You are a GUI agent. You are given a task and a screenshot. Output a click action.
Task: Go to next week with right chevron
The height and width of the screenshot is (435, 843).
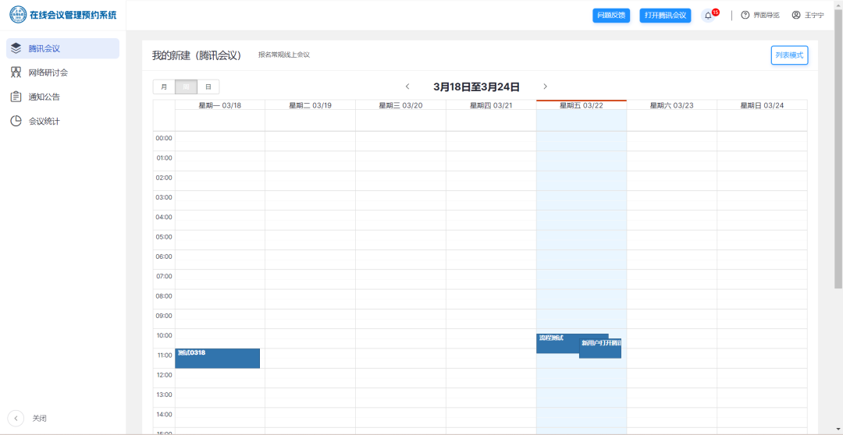[x=545, y=87]
